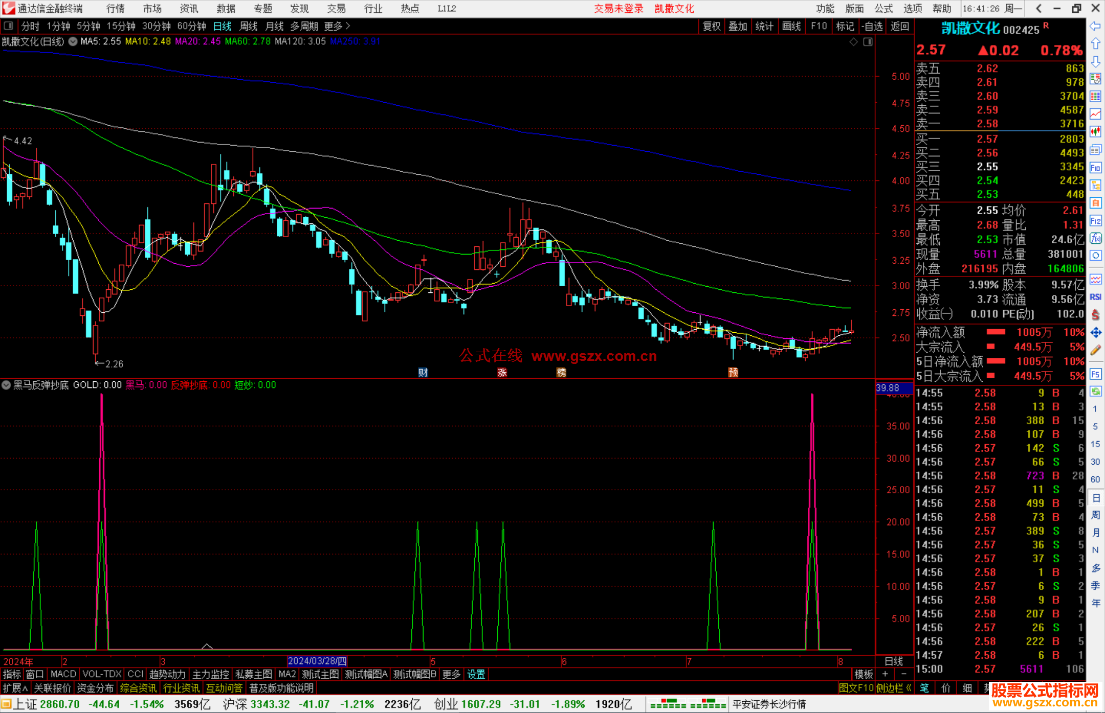This screenshot has height=713, width=1105.
Task: Click the f(x) formula sidebar icon
Action: 1095,239
